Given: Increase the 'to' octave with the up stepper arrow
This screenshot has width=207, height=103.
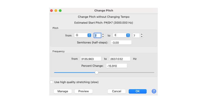Looking at the screenshot, I should tap(142, 34).
